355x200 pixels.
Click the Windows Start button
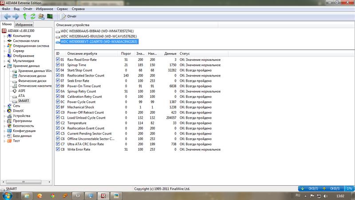7,196
